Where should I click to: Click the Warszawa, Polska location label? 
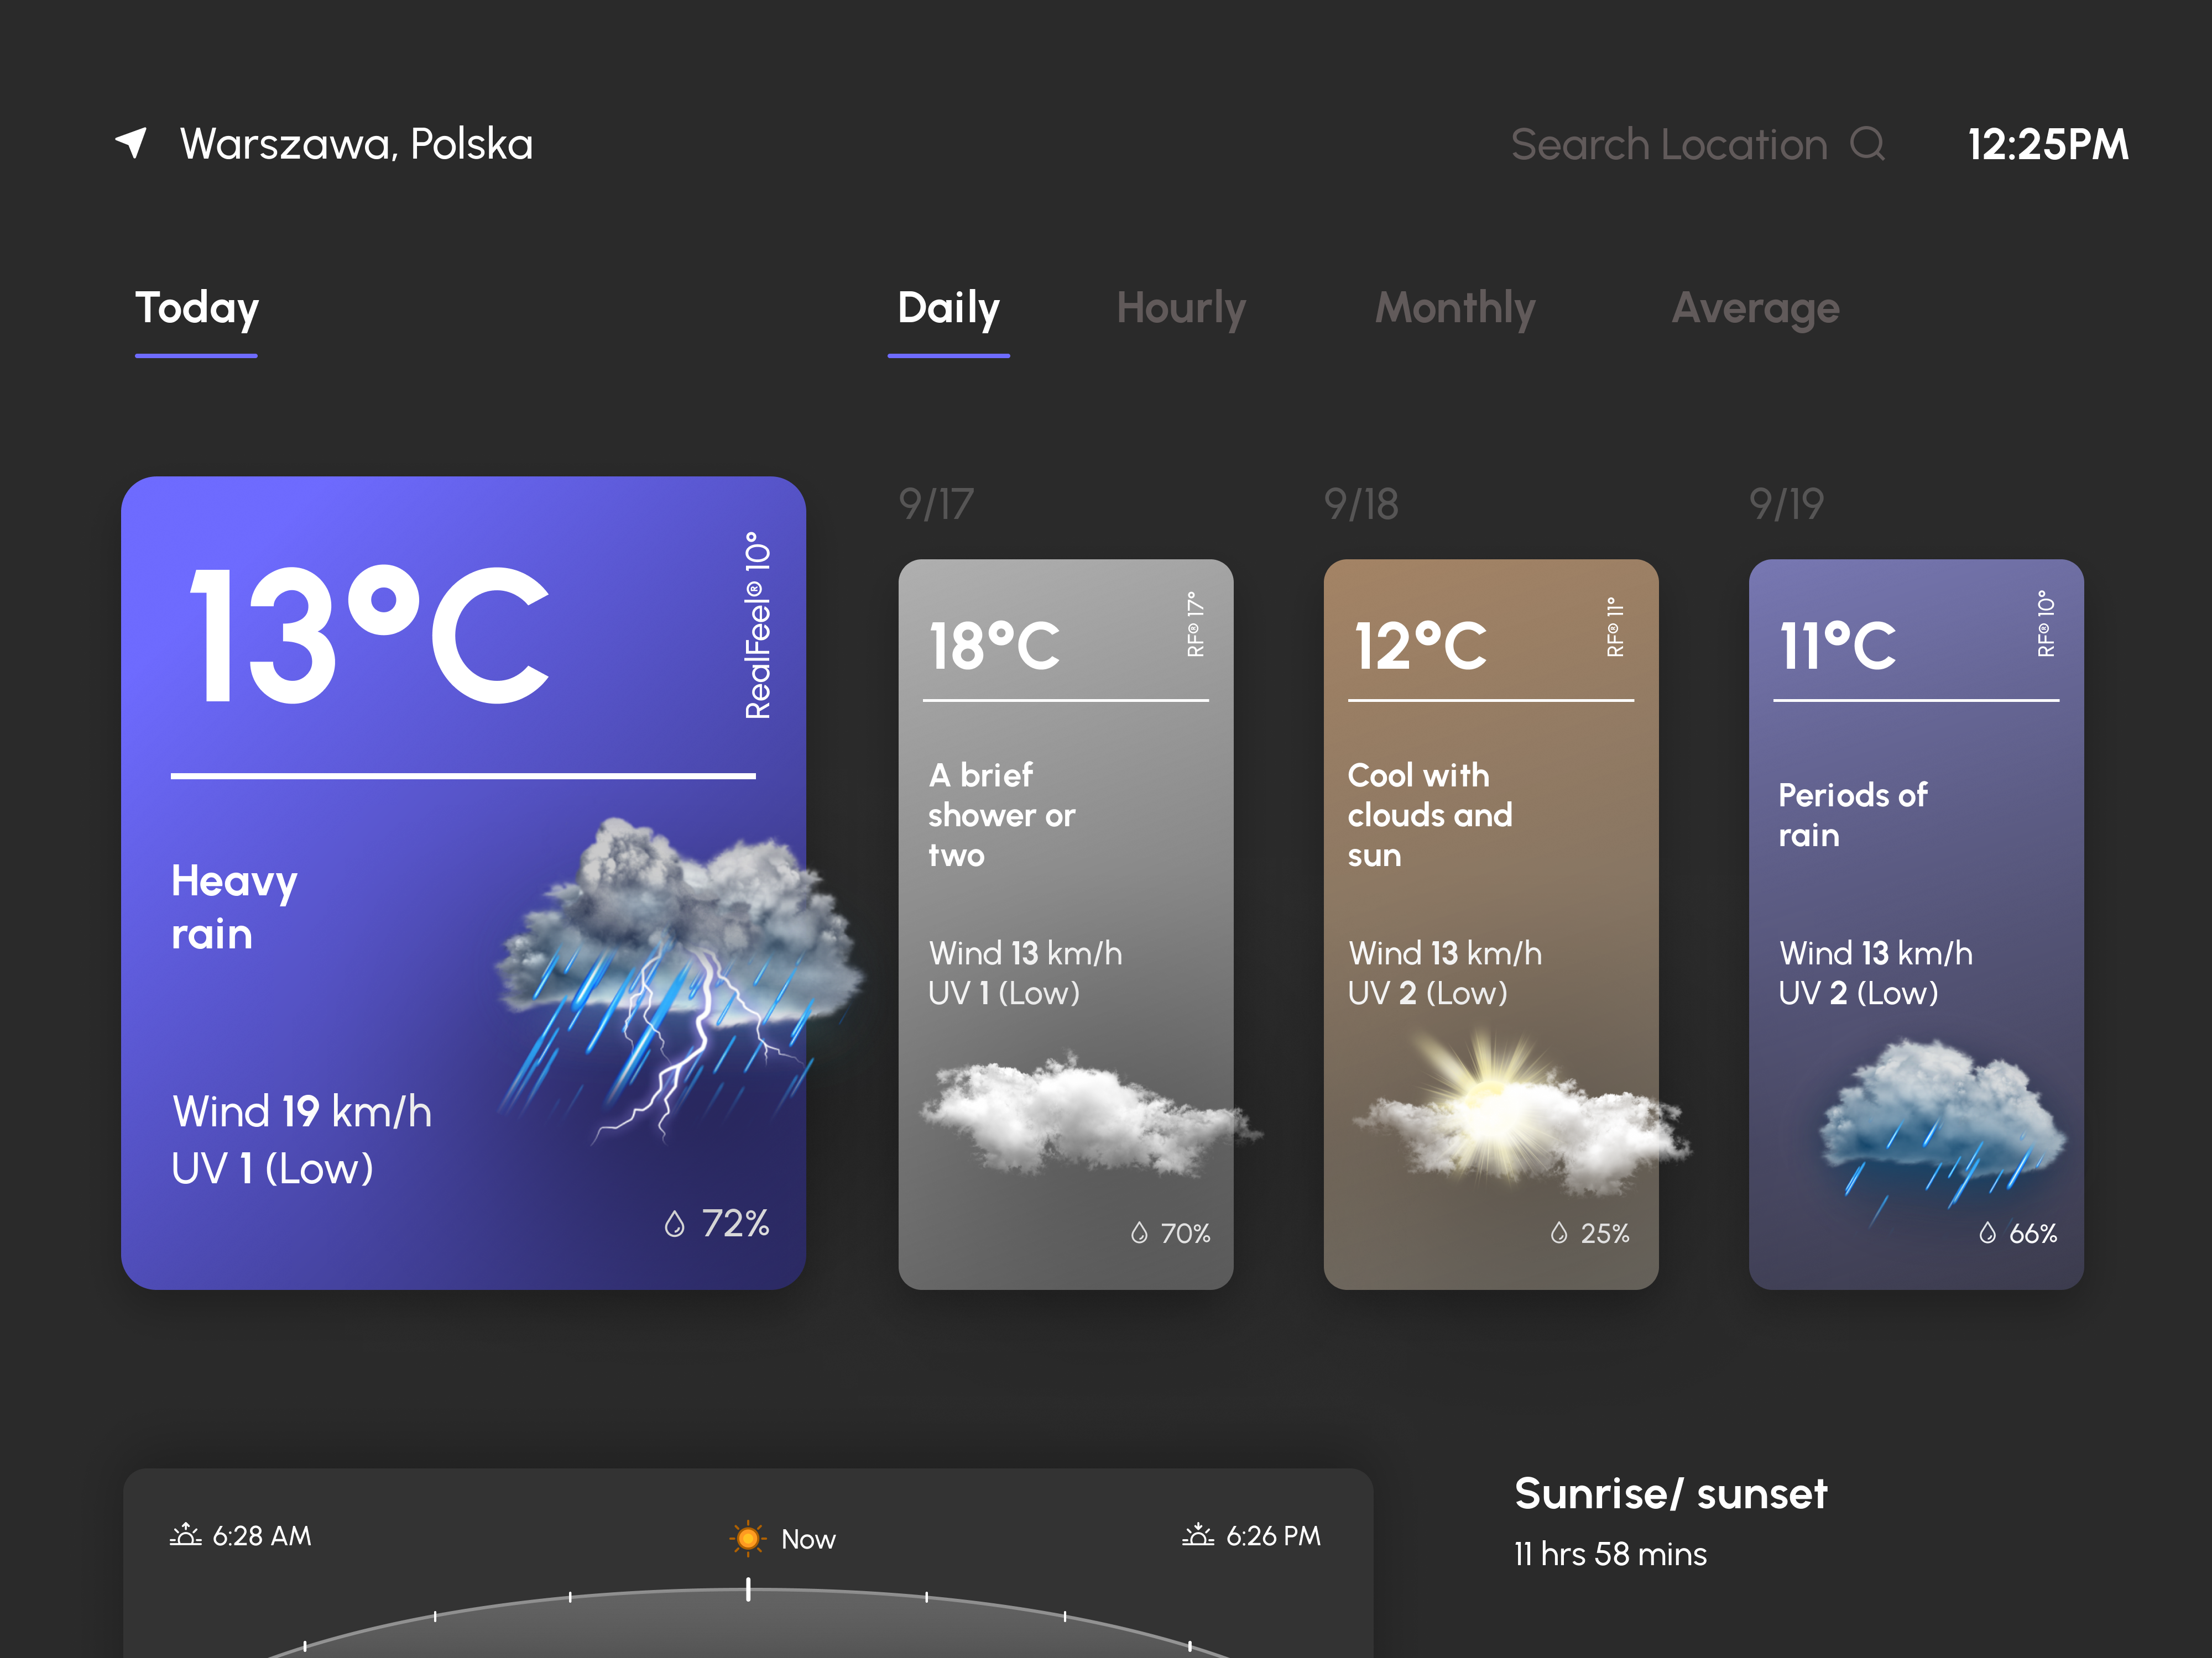tap(356, 145)
